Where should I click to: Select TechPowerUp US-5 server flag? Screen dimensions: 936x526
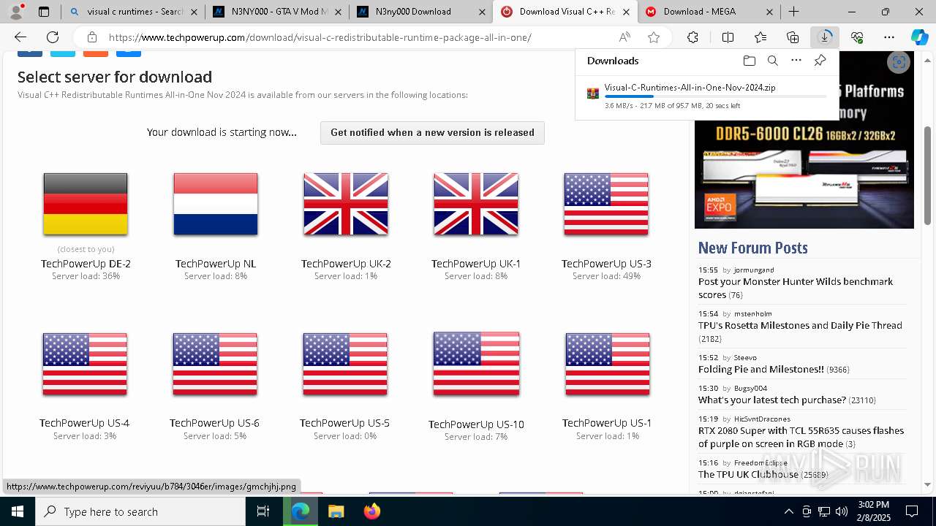click(345, 364)
